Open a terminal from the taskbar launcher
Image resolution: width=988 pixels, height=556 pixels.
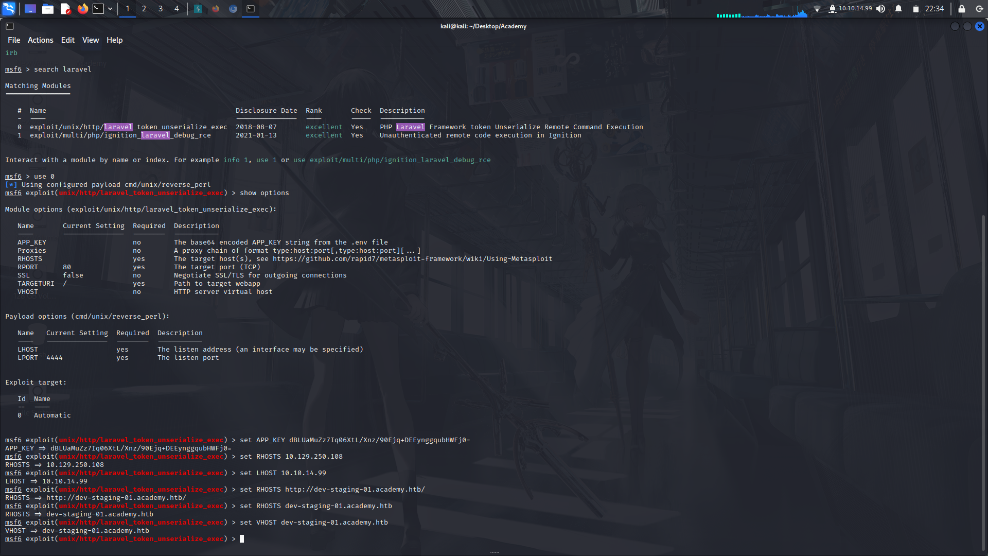[x=98, y=8]
